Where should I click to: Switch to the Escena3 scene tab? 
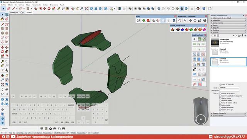point(29,12)
